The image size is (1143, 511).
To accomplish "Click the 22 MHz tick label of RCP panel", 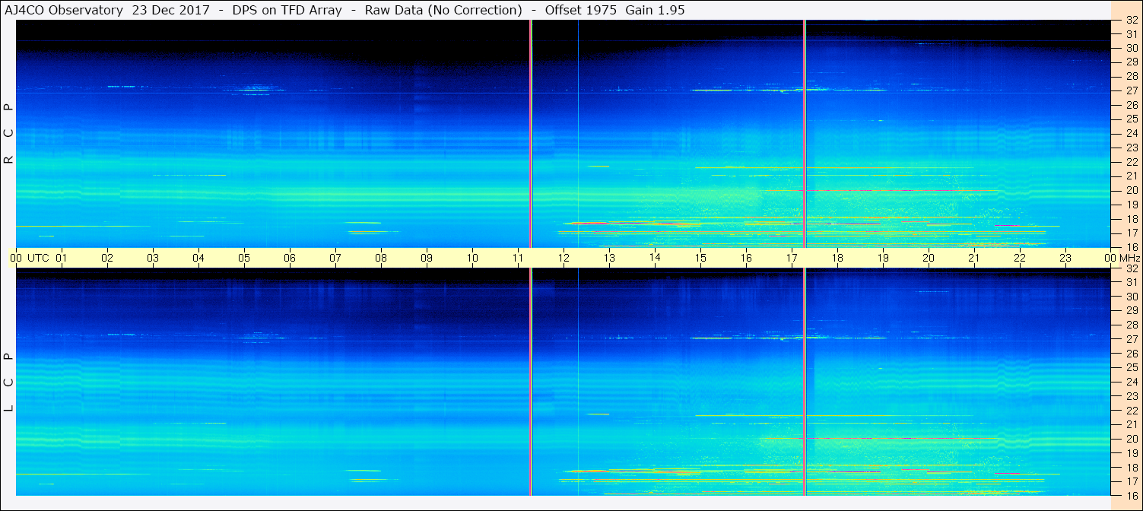I will 1132,162.
